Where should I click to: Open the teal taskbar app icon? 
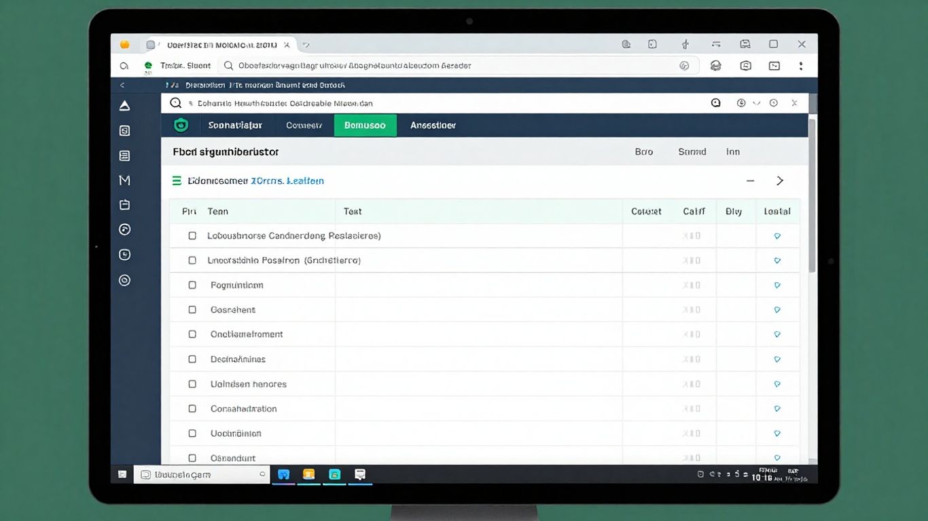coord(334,475)
